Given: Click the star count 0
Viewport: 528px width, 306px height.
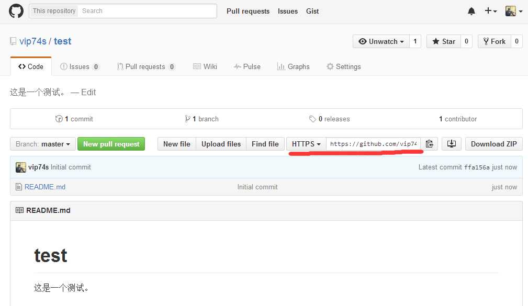Looking at the screenshot, I should pos(466,41).
